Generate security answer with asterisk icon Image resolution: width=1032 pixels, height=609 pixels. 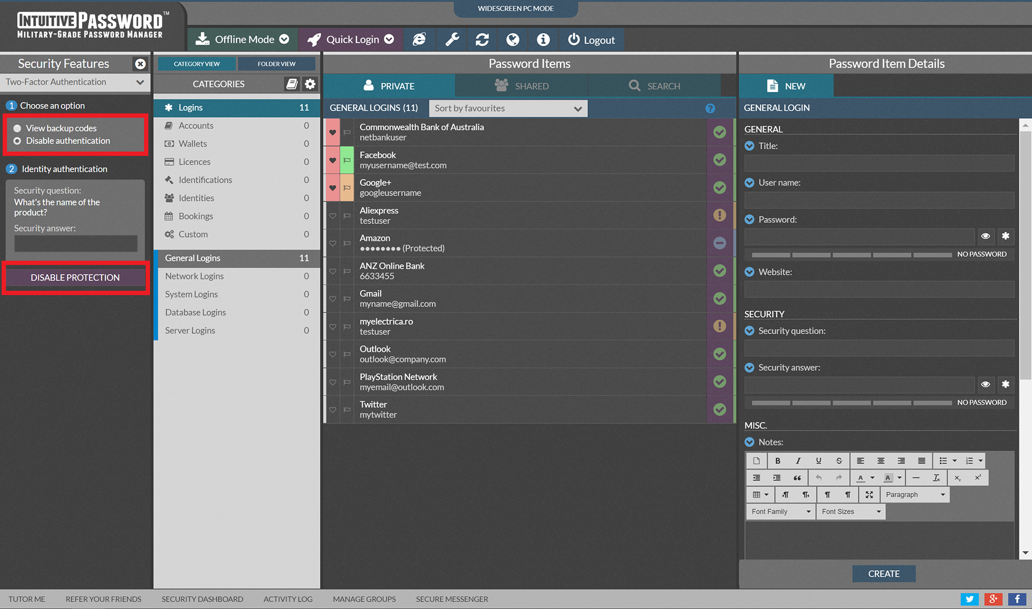1006,384
